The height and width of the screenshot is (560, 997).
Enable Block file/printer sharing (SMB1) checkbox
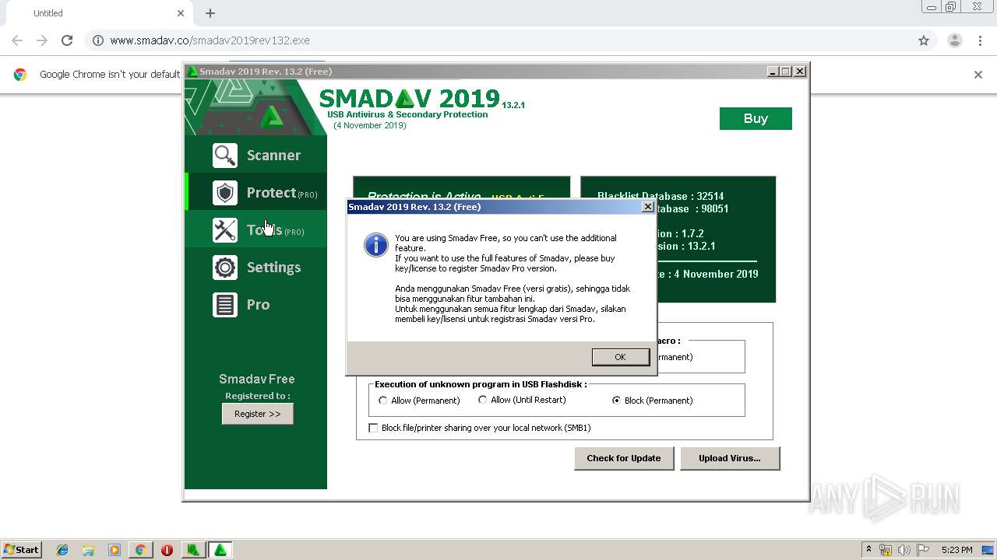(373, 428)
